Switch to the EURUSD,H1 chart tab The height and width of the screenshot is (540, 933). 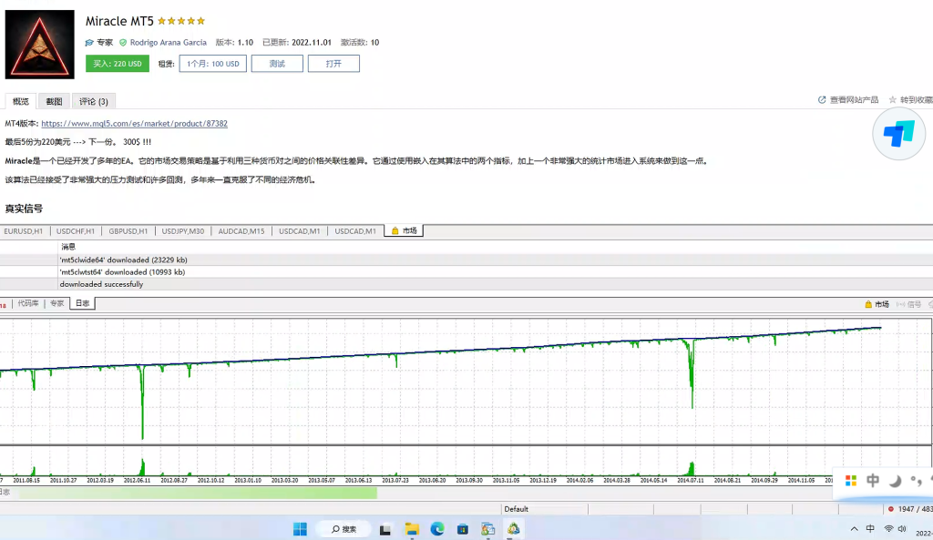tap(24, 230)
